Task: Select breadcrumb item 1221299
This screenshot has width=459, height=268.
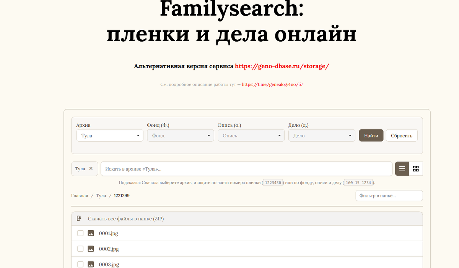Action: 121,195
